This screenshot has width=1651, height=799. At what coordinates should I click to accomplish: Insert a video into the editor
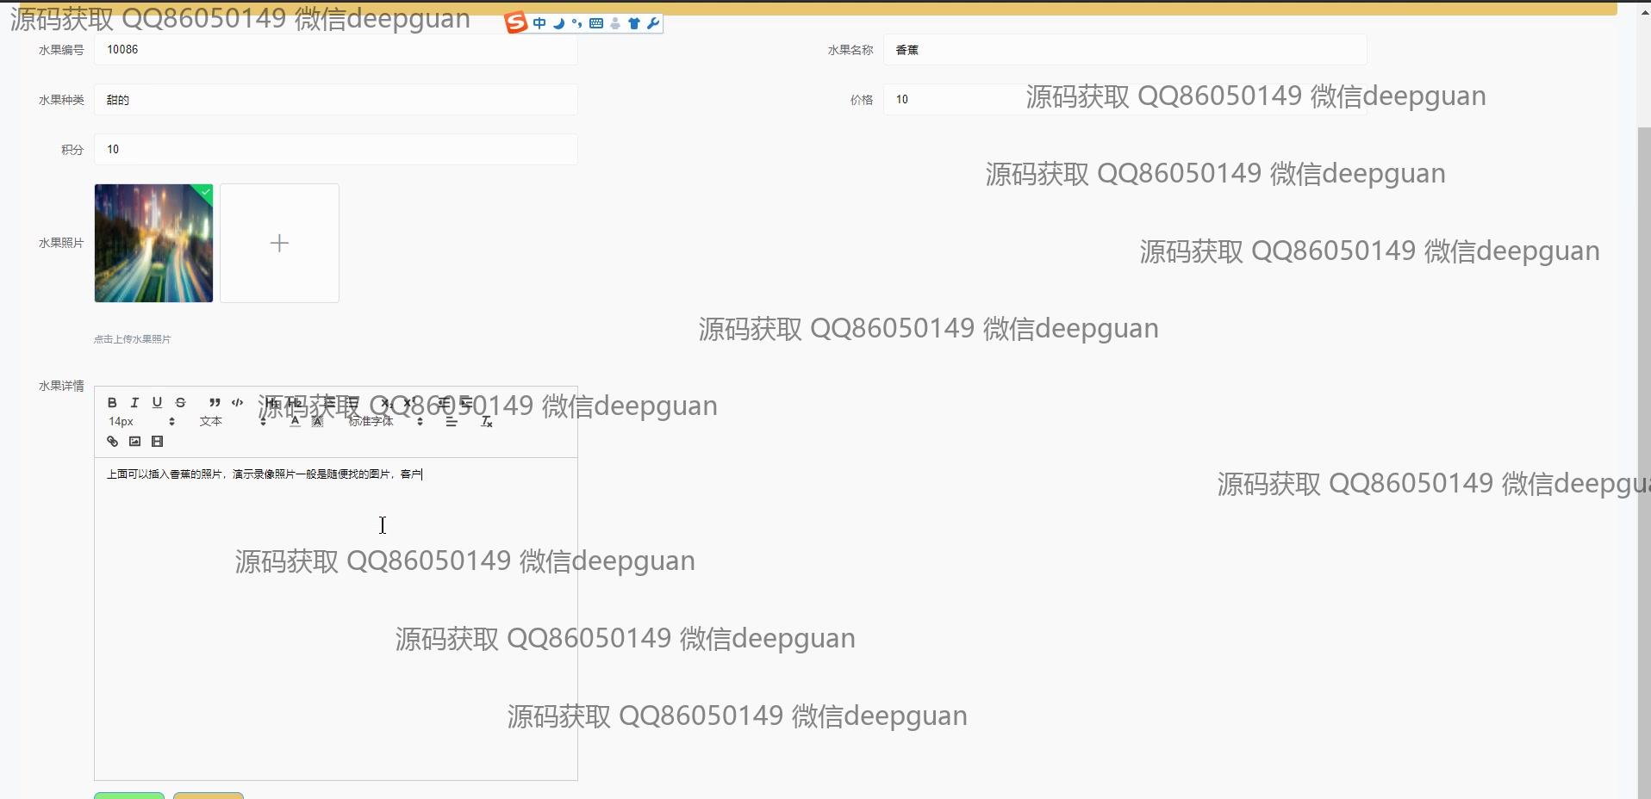[157, 442]
